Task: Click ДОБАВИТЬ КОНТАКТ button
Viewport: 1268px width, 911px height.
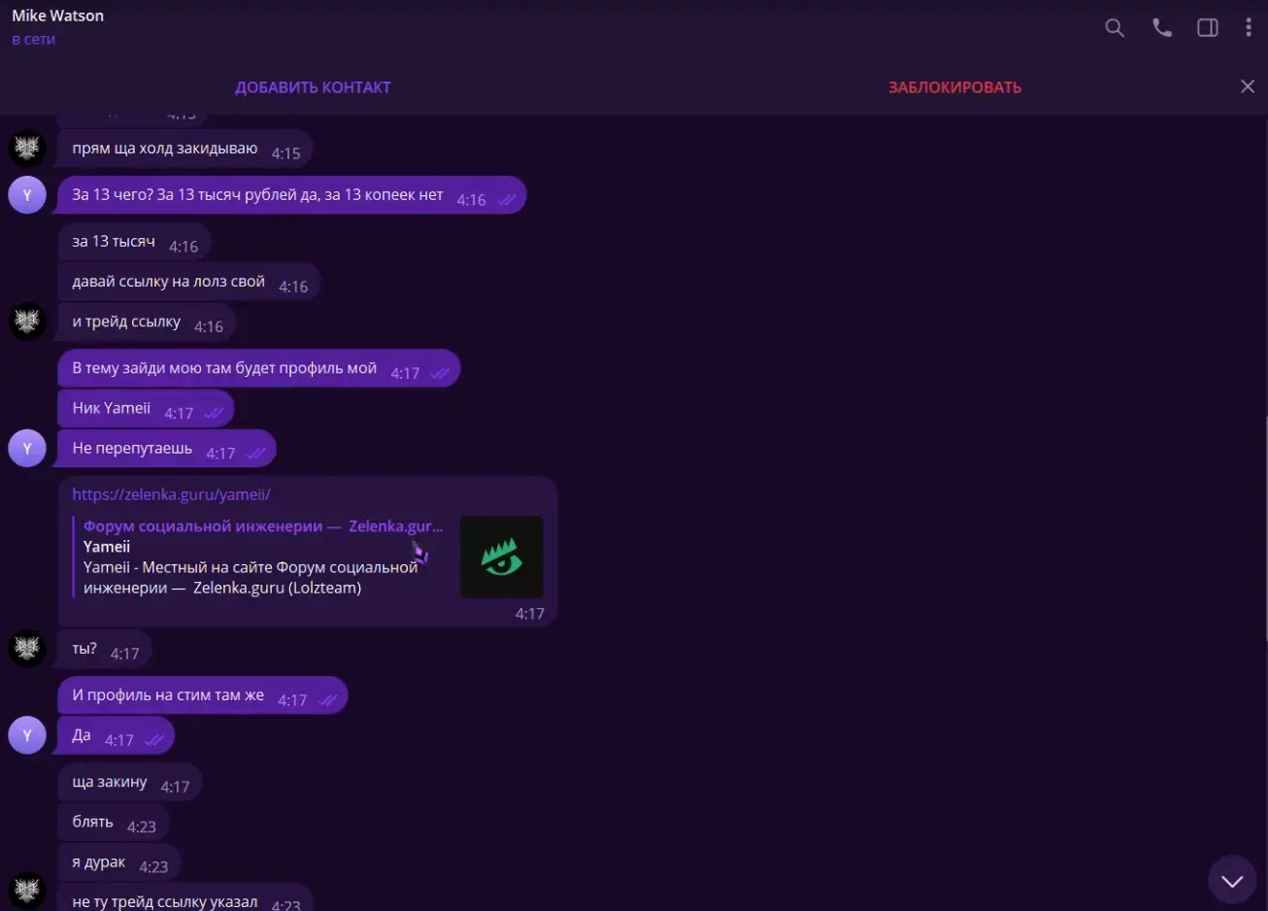Action: [x=313, y=87]
